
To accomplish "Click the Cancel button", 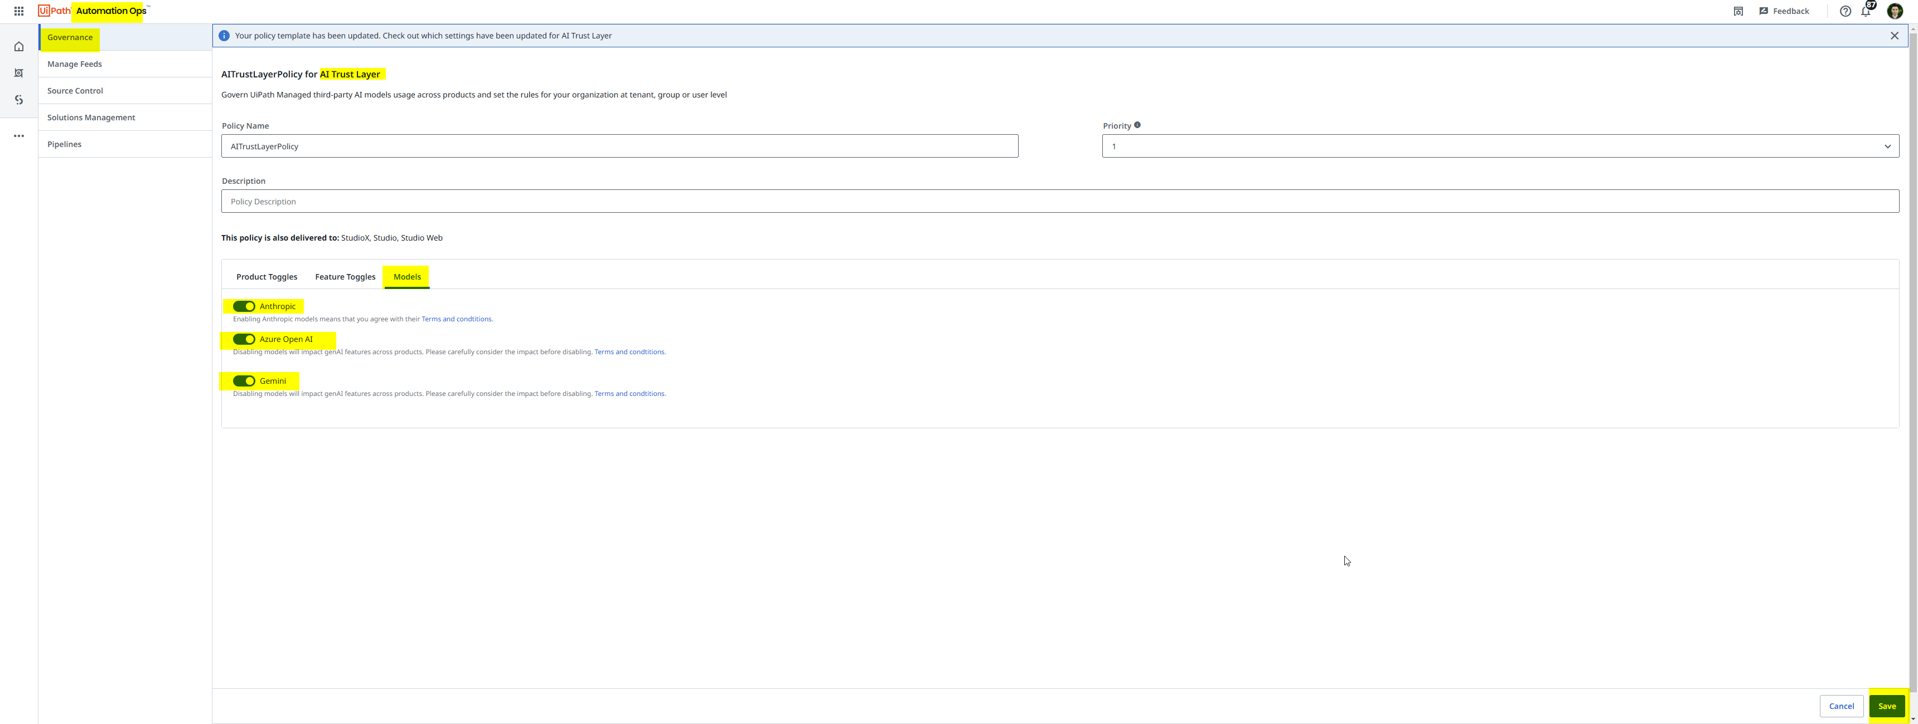I will click(x=1841, y=706).
